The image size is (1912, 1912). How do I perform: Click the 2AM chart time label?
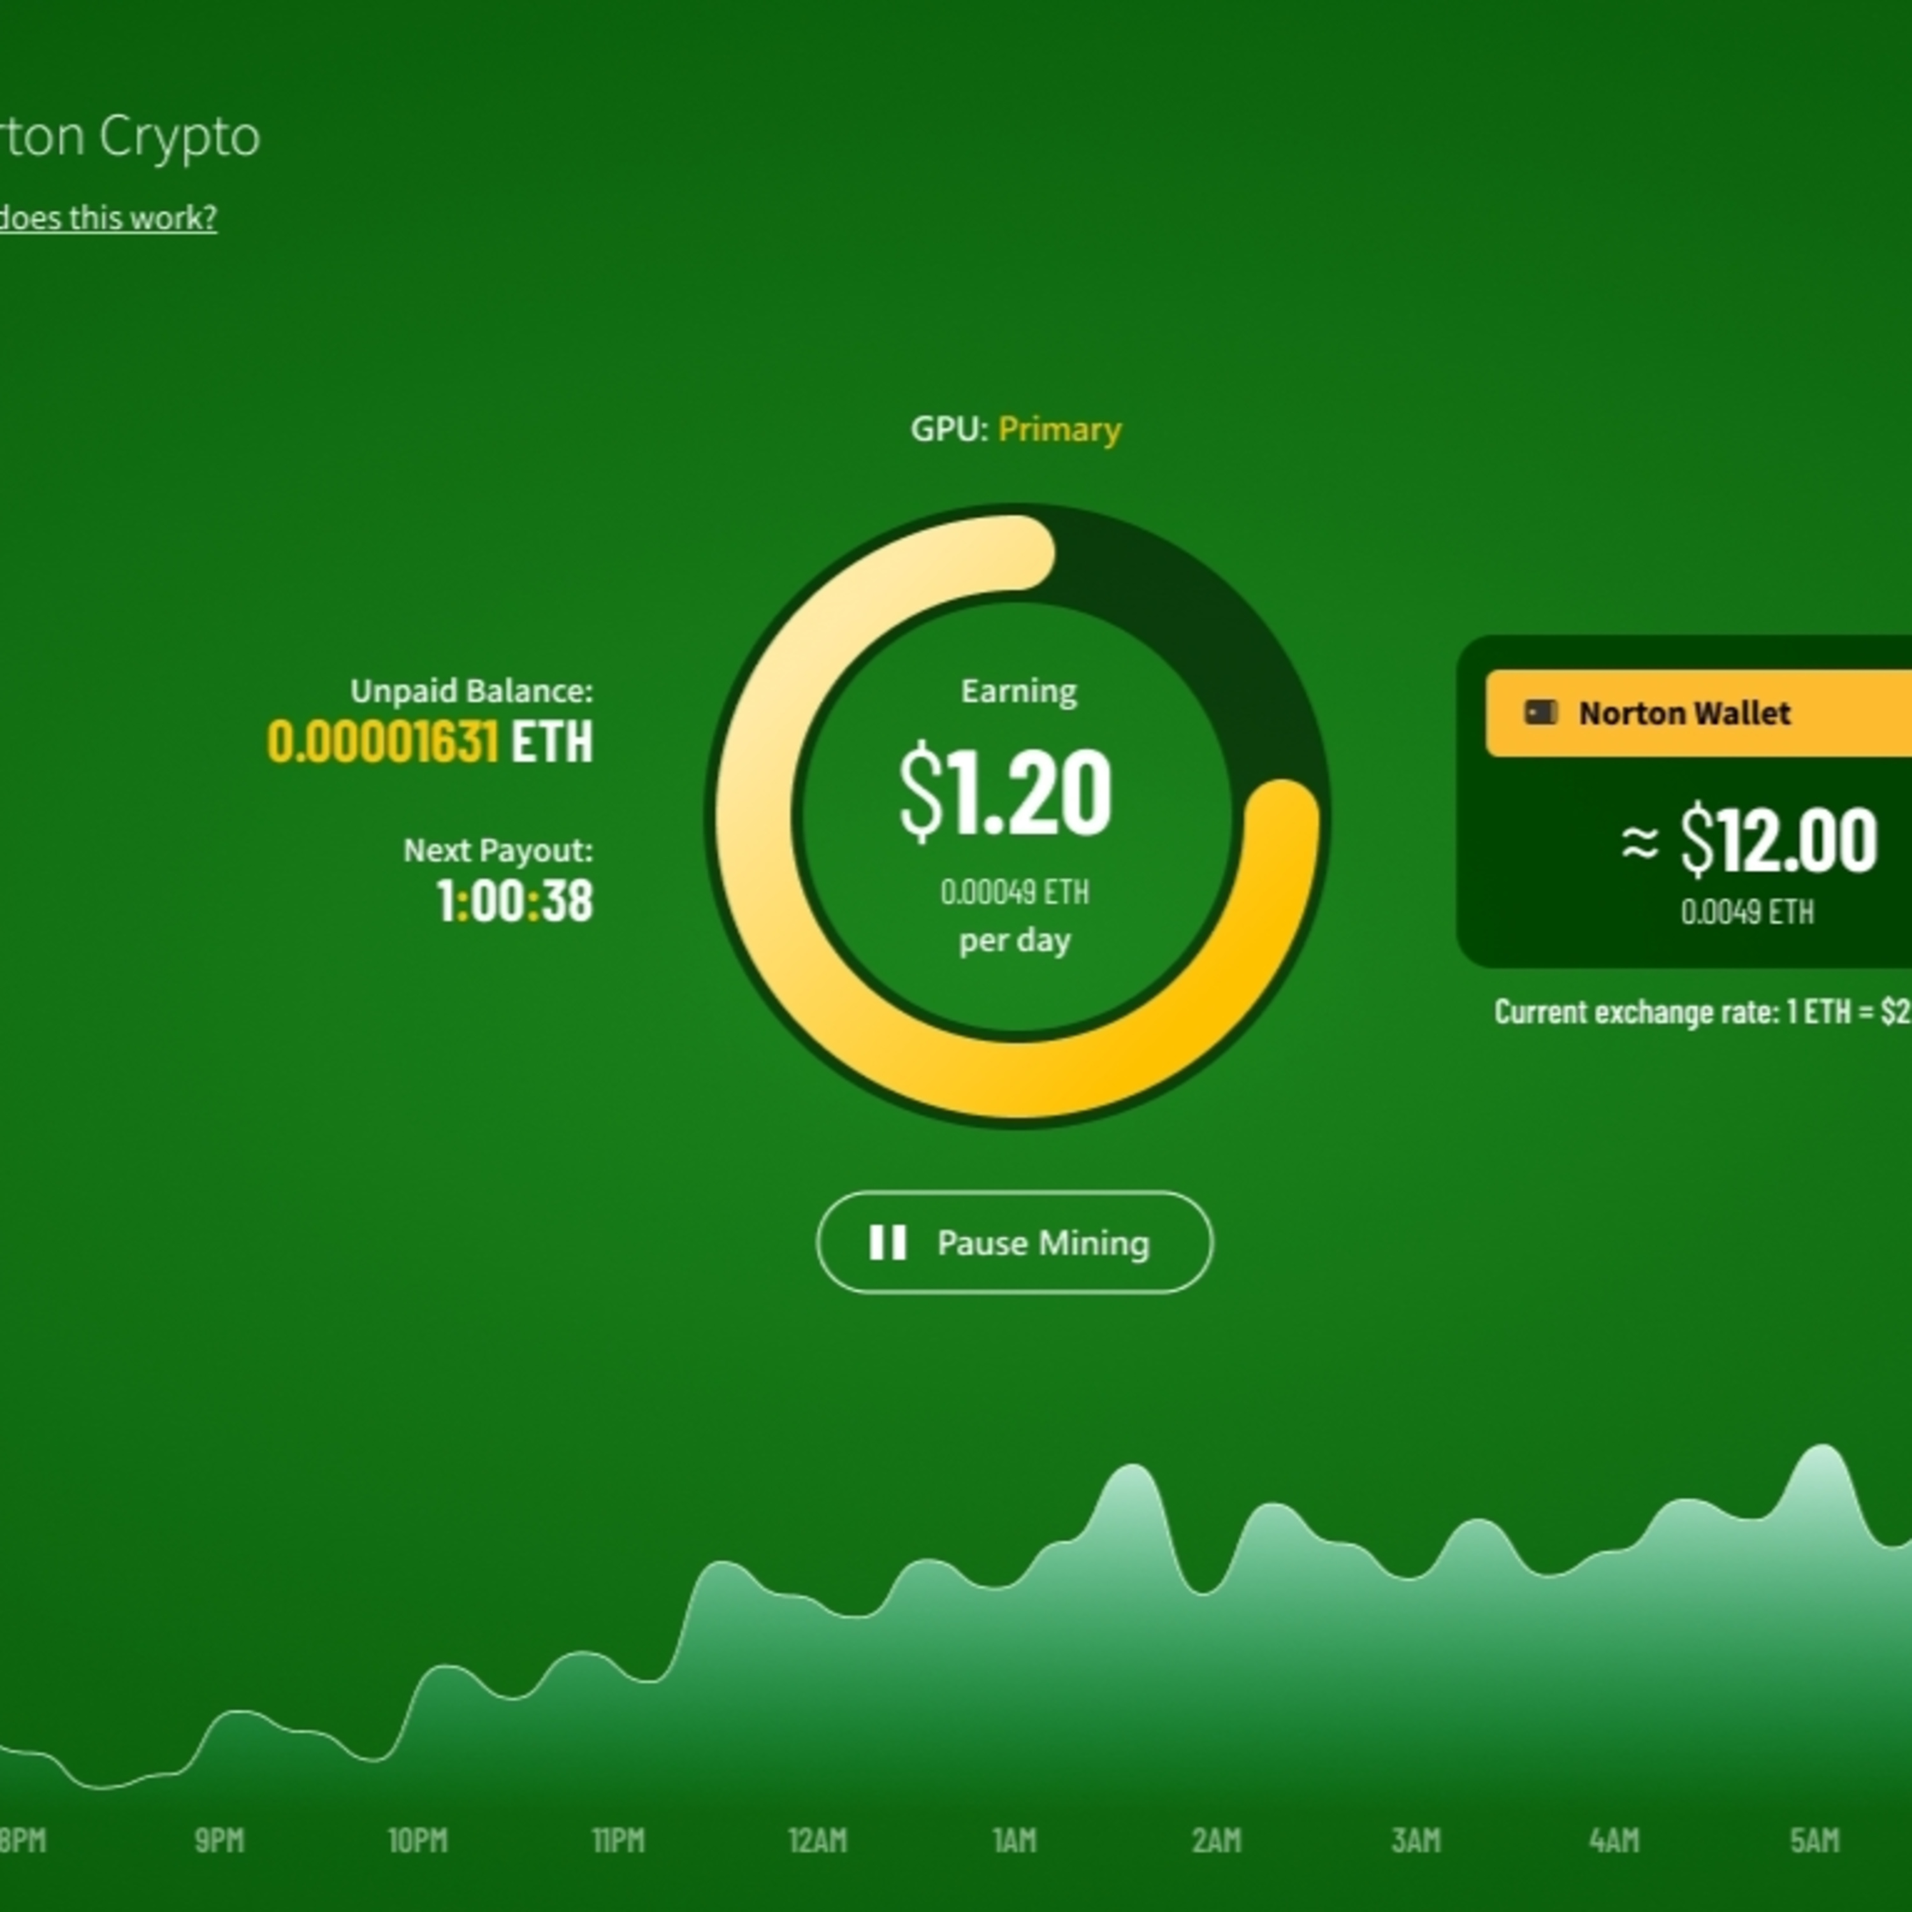tap(1216, 1841)
